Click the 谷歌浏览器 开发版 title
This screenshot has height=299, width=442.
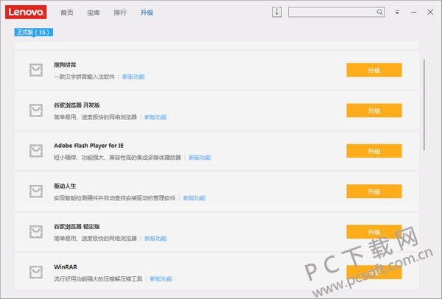point(77,105)
